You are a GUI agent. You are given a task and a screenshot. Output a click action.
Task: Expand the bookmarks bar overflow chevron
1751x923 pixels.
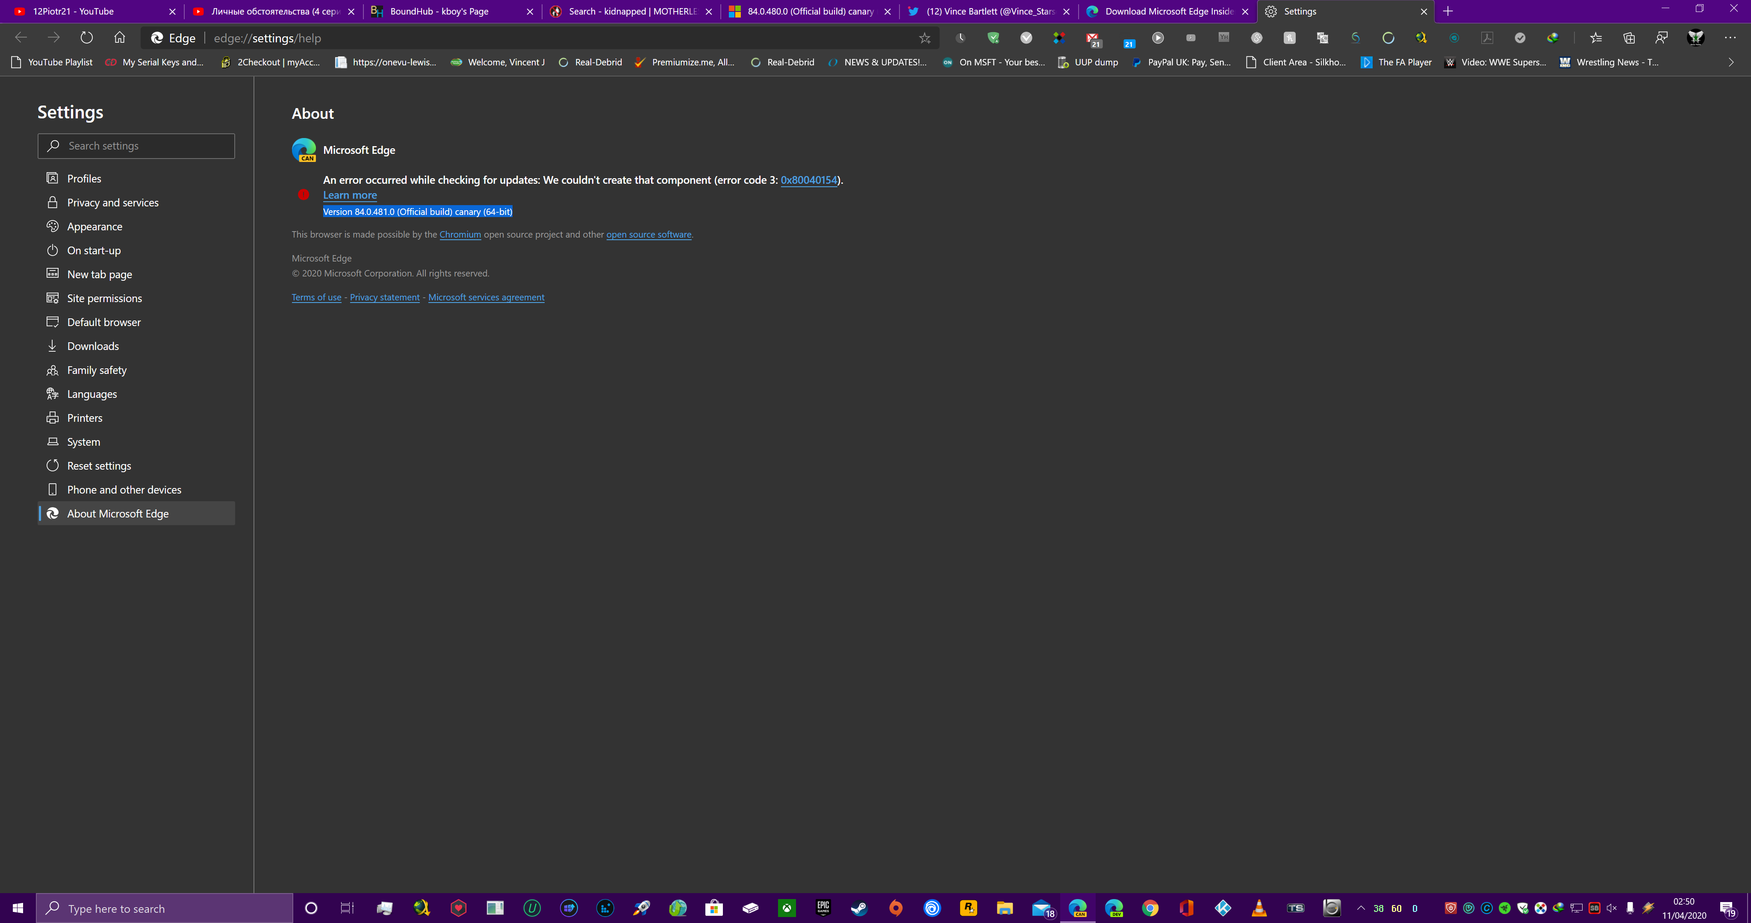tap(1730, 62)
